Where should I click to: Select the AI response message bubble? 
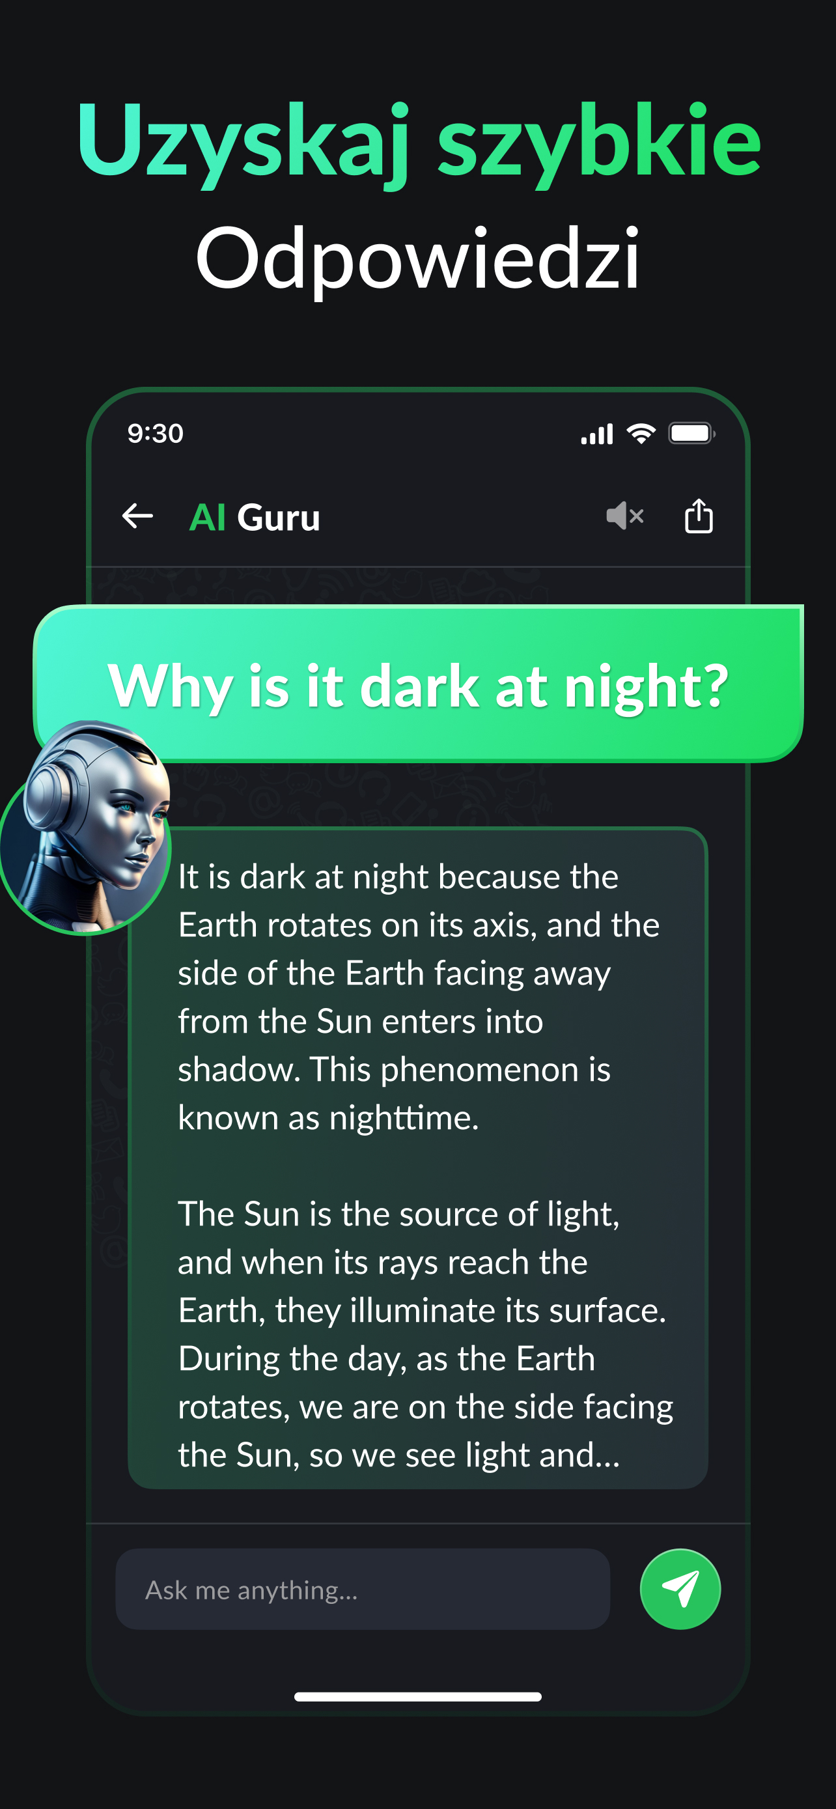click(417, 1158)
